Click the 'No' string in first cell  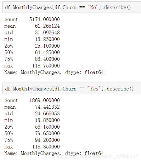point(92,7)
